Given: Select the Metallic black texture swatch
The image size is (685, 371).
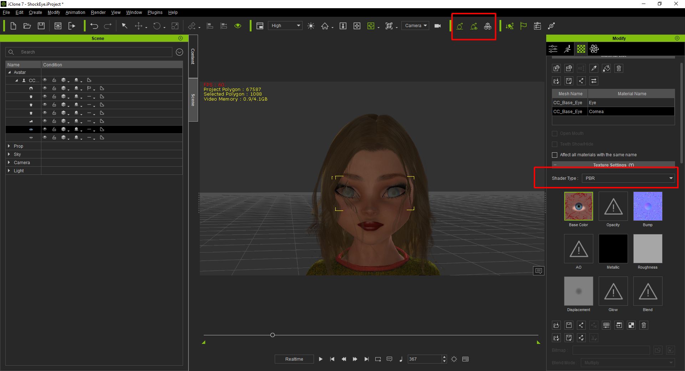Looking at the screenshot, I should tap(613, 249).
